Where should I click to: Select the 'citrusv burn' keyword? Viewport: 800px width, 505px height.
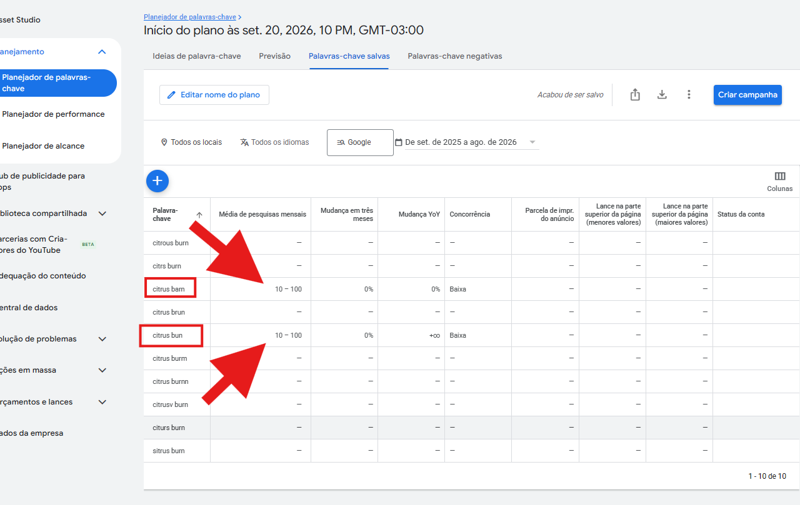click(171, 404)
